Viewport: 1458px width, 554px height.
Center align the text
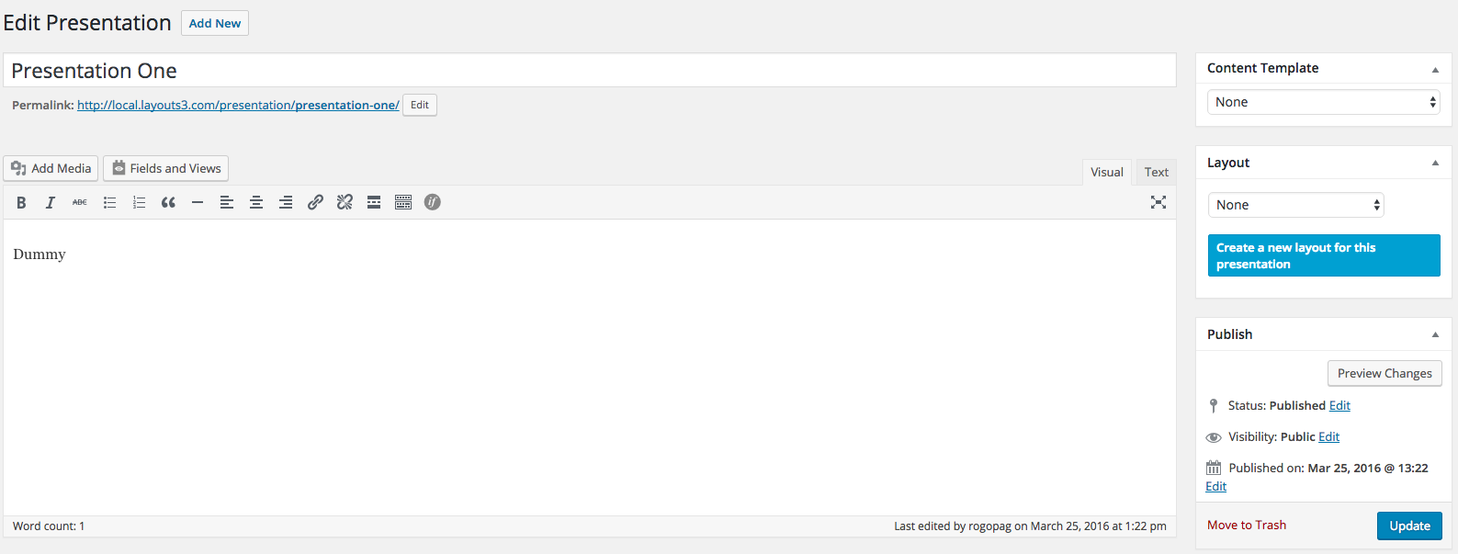coord(256,202)
